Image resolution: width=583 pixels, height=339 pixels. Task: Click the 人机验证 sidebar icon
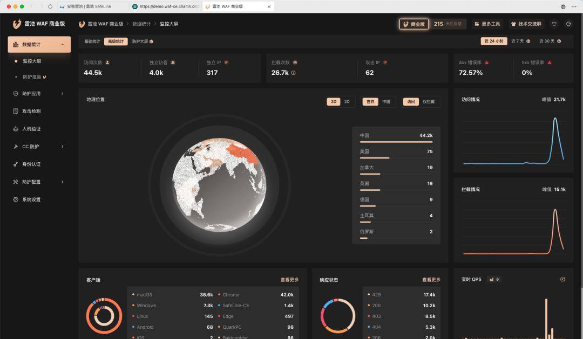[16, 129]
